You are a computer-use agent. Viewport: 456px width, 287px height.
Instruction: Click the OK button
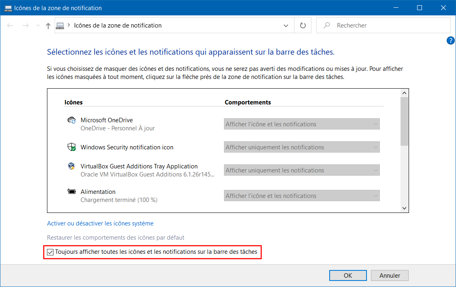coord(348,275)
